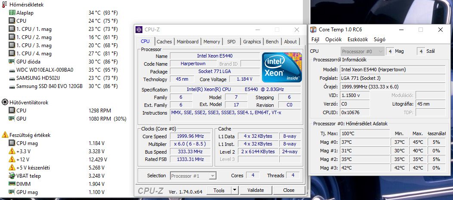This screenshot has height=200, width=453.
Task: Click the Harpertown Code Name field
Action: tap(193, 64)
